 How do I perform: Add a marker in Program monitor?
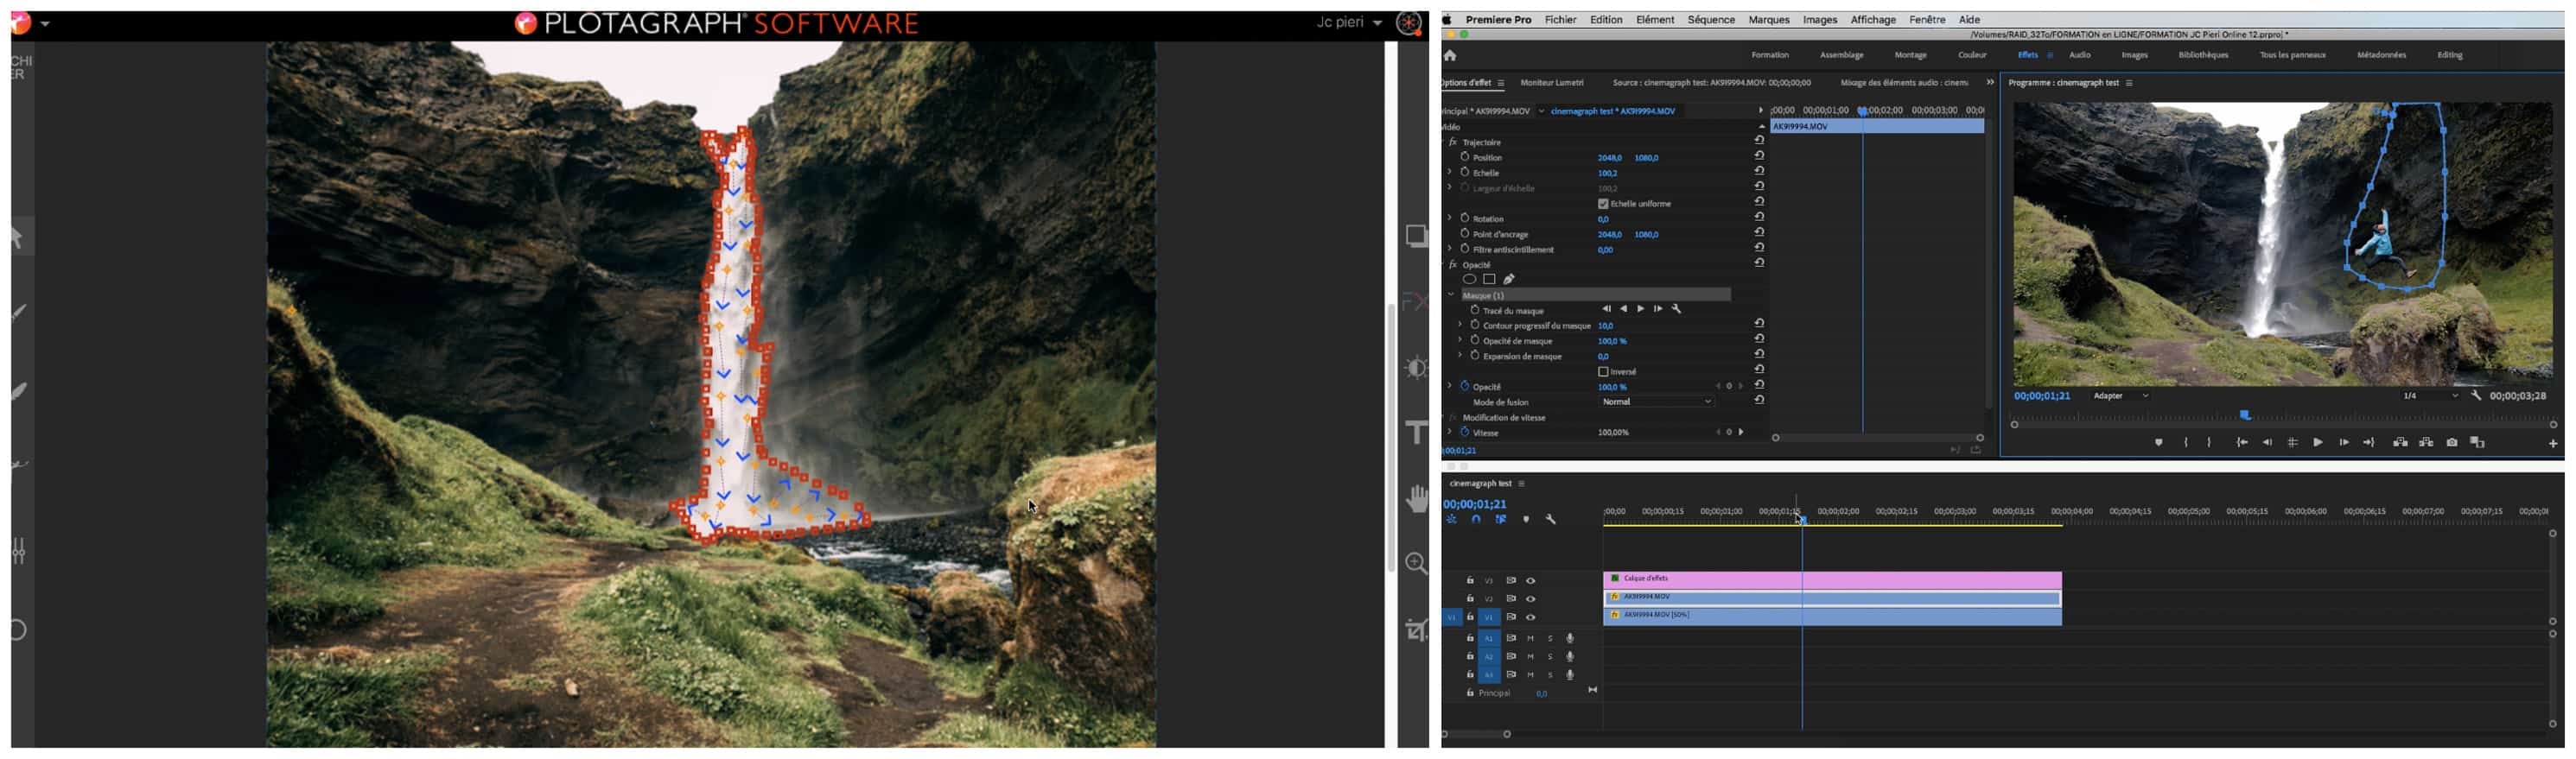[2158, 442]
